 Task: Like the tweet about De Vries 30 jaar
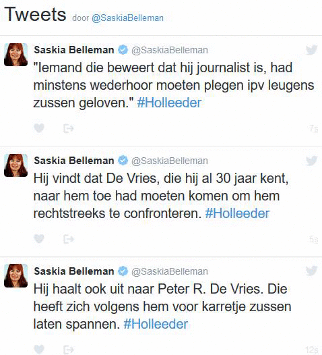(39, 239)
